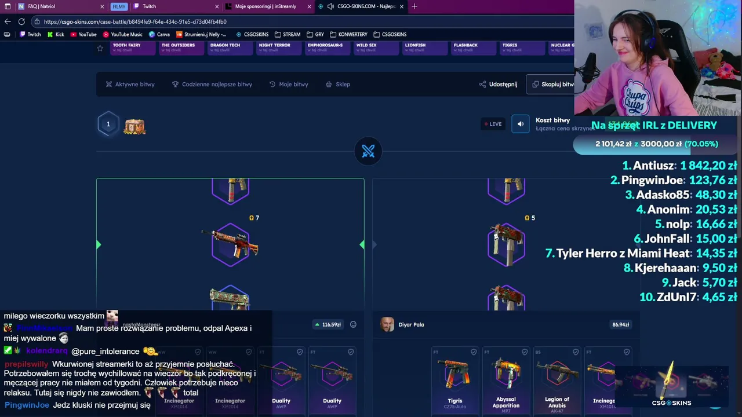Viewport: 742px width, 417px height.
Task: View site info lock icon in address bar
Action: pyautogui.click(x=37, y=21)
